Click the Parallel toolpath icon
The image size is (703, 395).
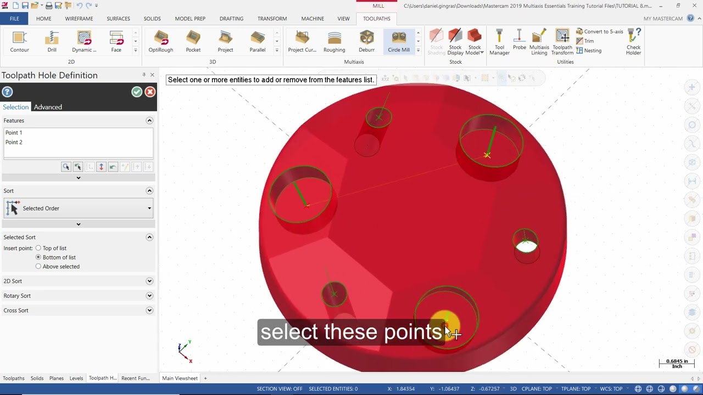pos(258,42)
